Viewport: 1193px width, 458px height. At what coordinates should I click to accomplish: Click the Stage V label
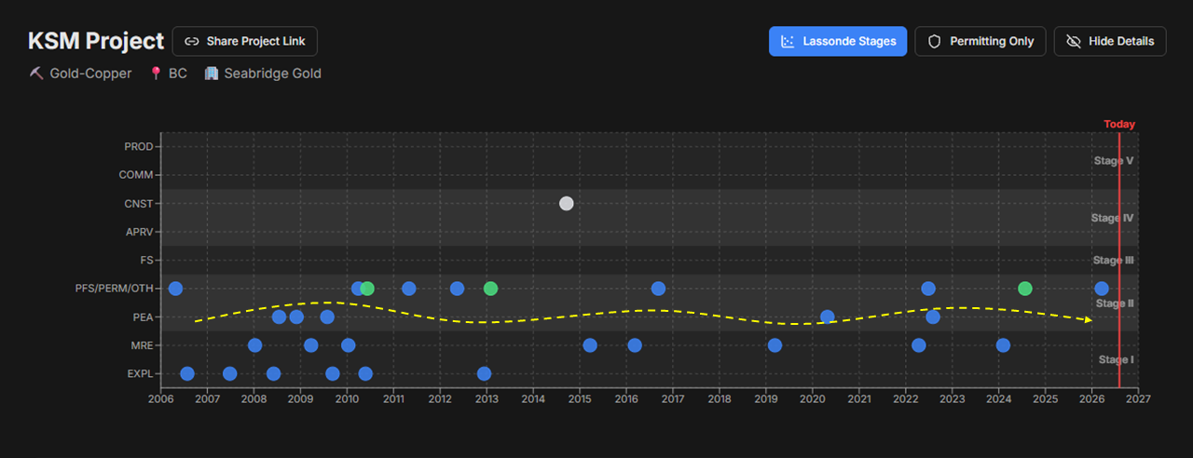click(x=1114, y=160)
